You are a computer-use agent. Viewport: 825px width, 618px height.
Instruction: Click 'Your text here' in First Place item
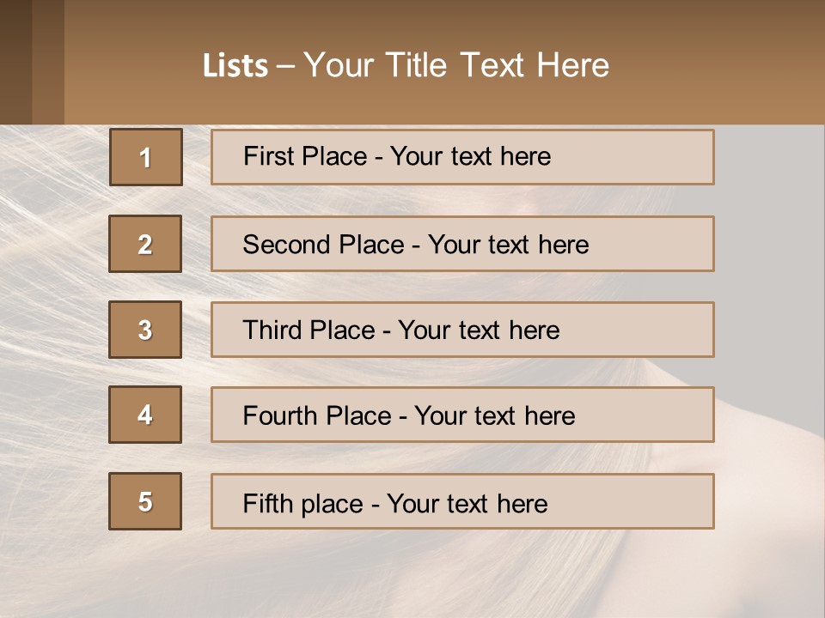pos(470,157)
